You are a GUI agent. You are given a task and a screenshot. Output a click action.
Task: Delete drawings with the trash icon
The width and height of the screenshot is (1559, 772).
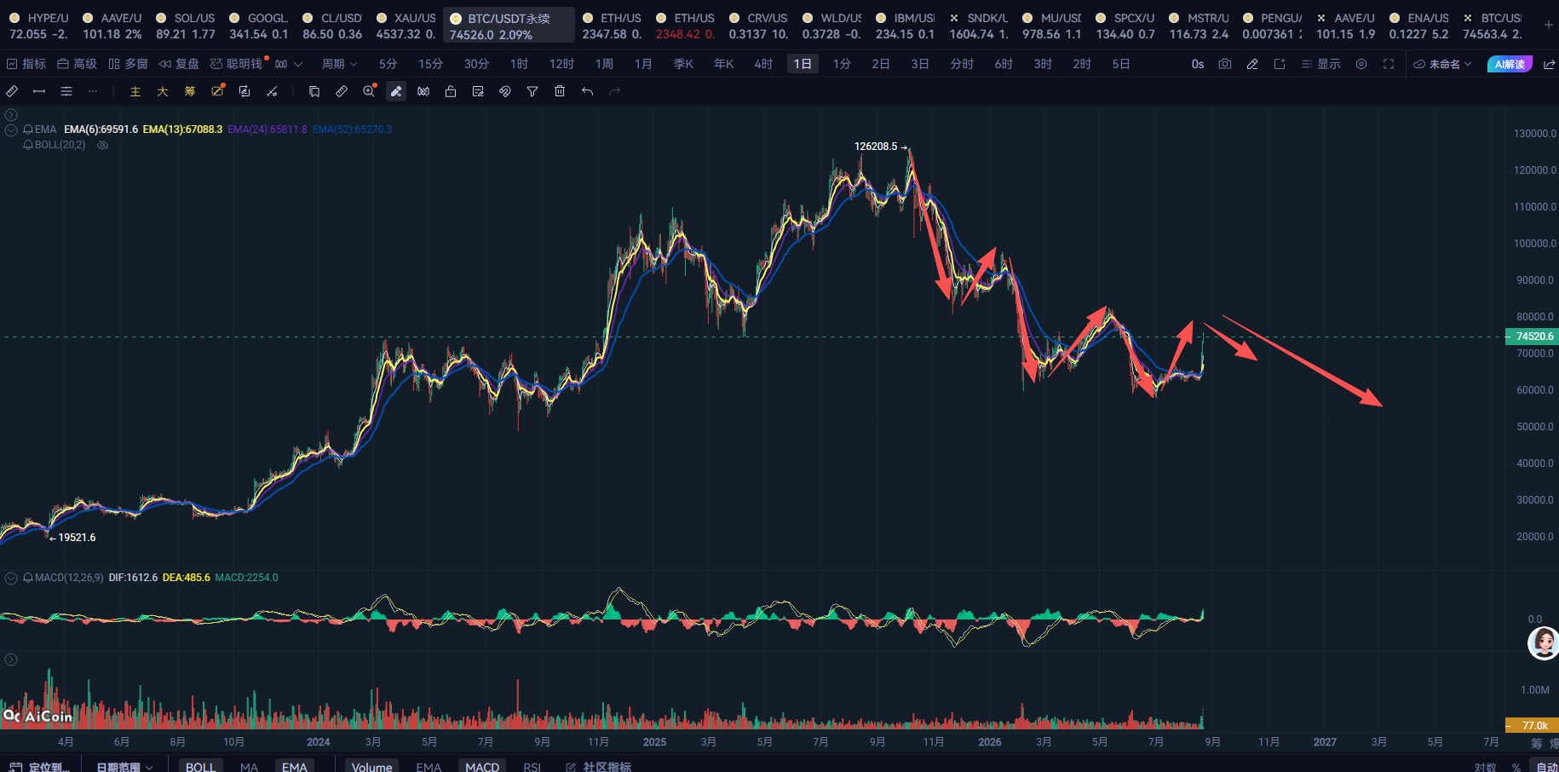(x=560, y=91)
